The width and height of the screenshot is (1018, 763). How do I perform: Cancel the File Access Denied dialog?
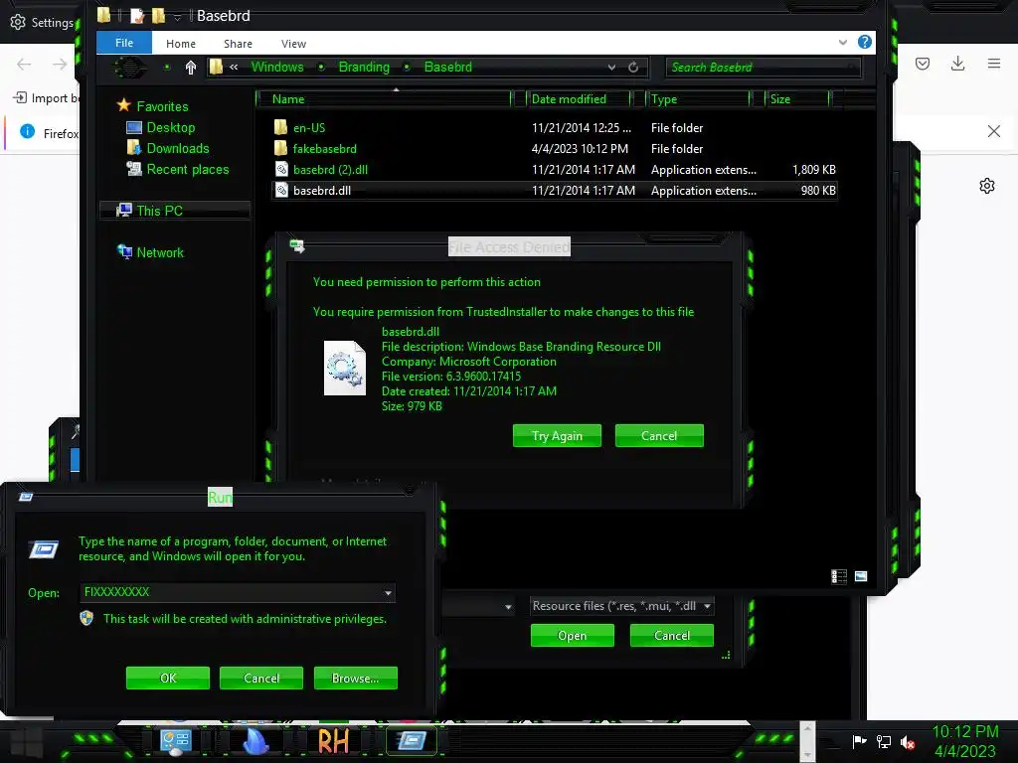tap(659, 436)
